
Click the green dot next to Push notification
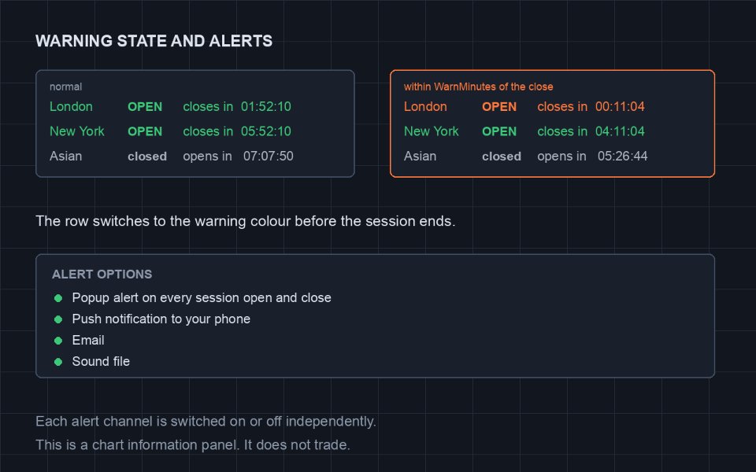pyautogui.click(x=58, y=319)
